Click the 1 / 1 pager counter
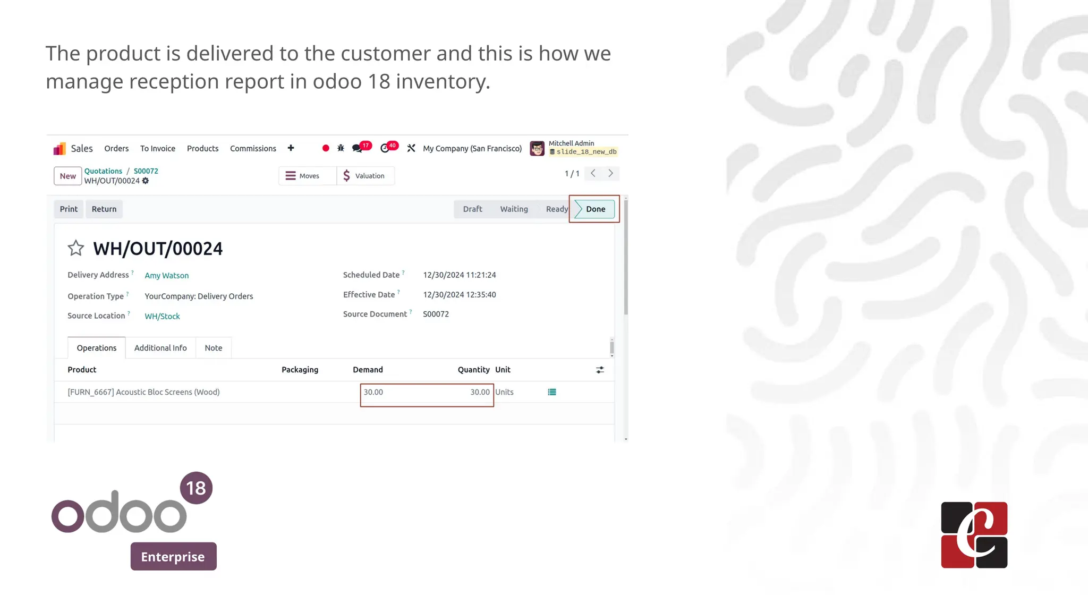The image size is (1088, 612). [x=572, y=174]
